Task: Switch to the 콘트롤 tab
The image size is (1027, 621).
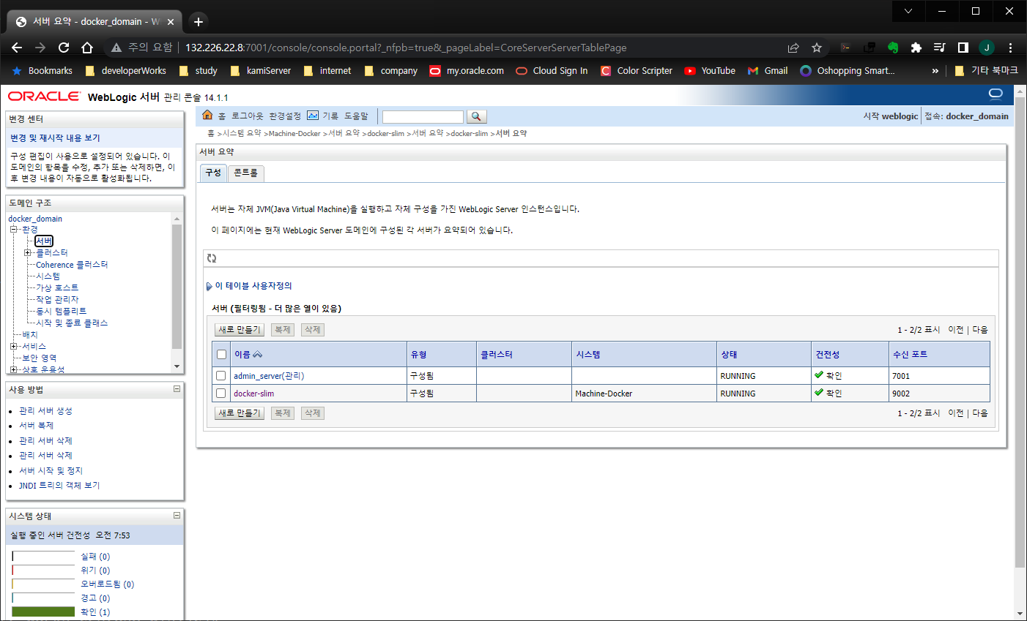Action: tap(245, 173)
